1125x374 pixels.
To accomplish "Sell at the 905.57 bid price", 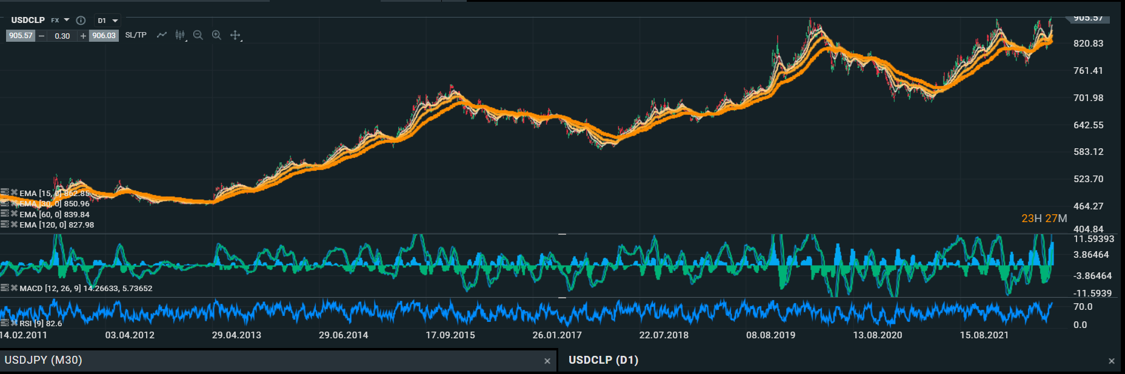I will point(21,36).
